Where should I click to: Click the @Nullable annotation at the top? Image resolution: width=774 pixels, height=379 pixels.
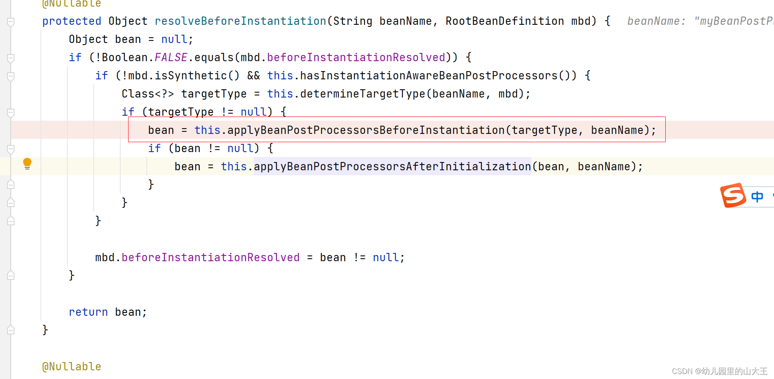(71, 4)
